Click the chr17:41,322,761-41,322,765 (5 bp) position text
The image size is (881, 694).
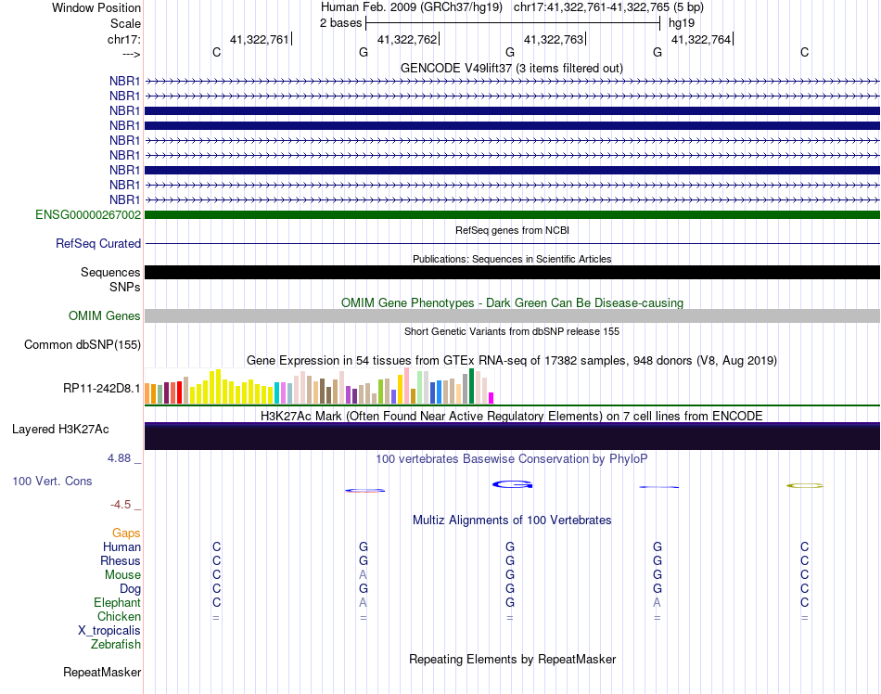(608, 7)
